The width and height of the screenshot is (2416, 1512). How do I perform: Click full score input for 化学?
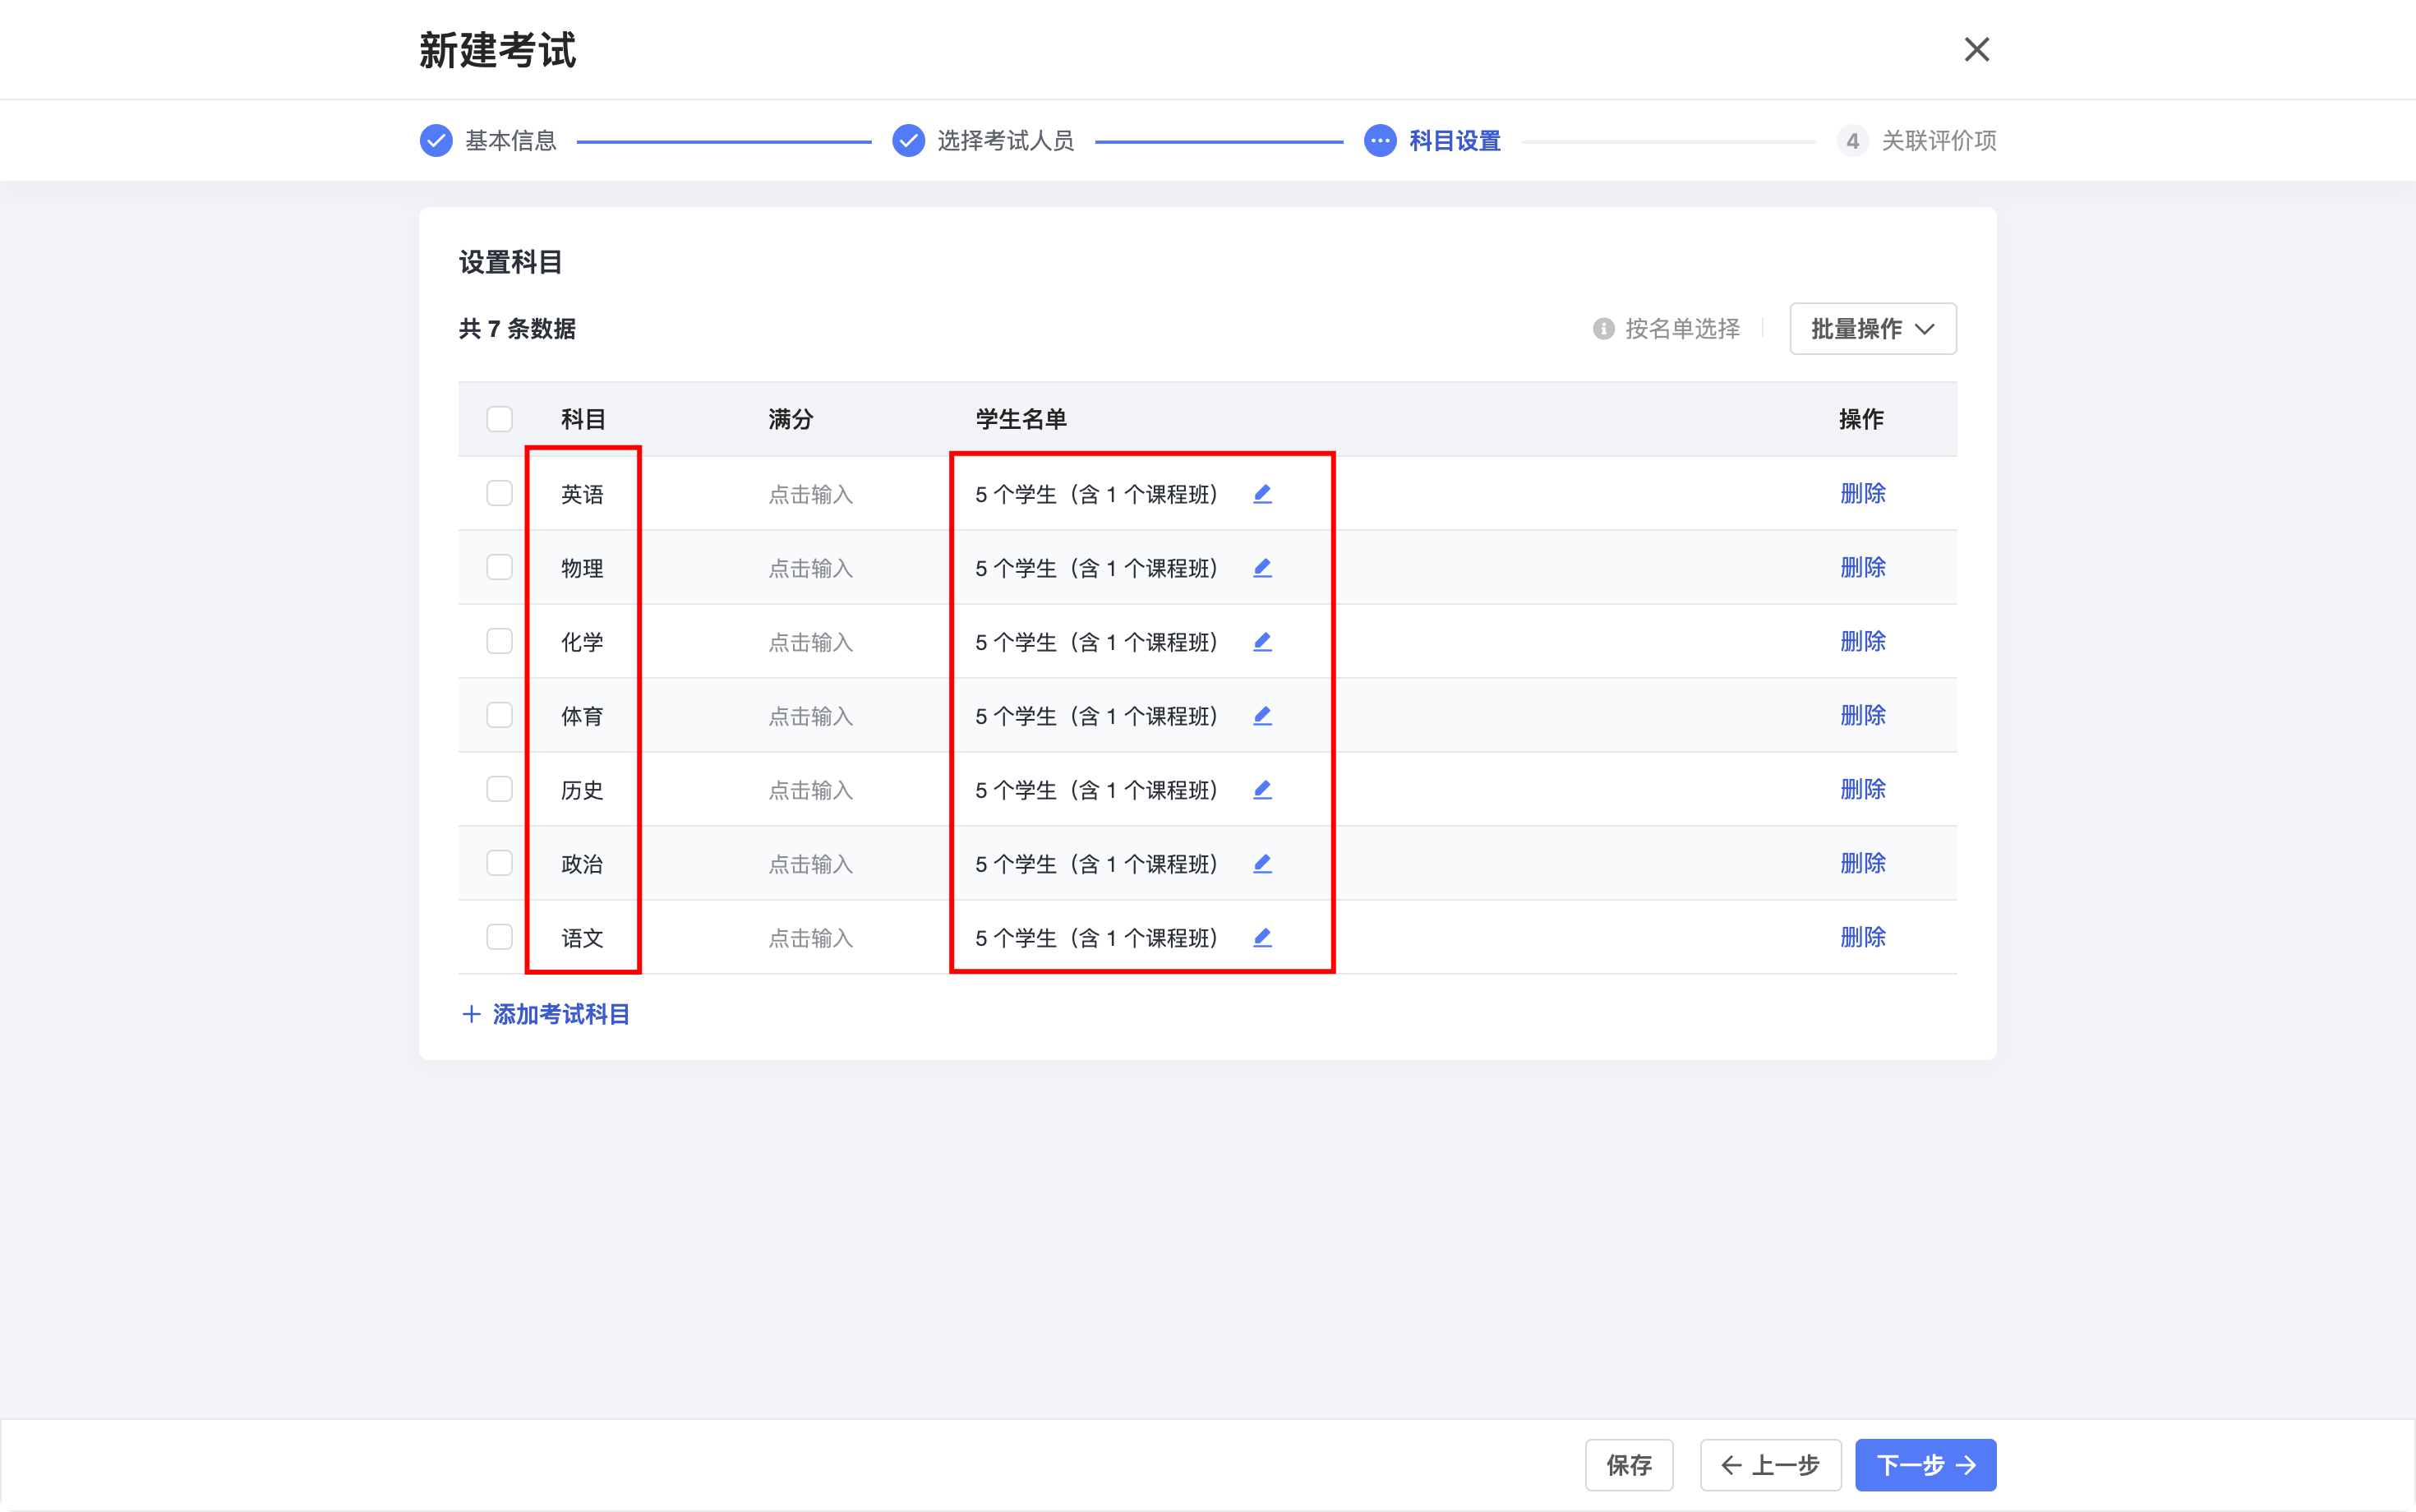point(811,642)
